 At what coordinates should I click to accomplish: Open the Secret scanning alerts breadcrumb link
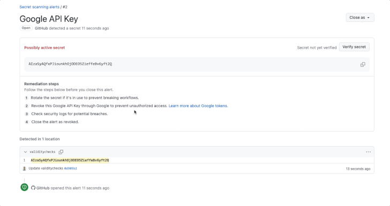(39, 7)
